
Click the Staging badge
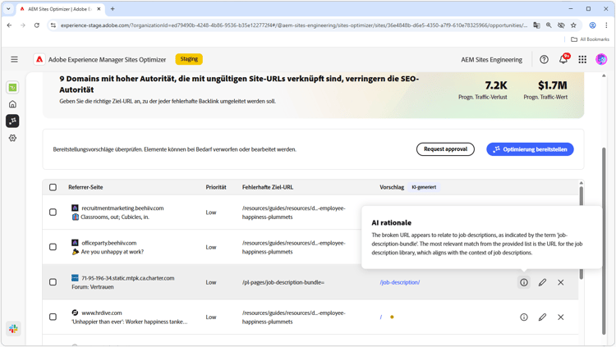tap(189, 59)
